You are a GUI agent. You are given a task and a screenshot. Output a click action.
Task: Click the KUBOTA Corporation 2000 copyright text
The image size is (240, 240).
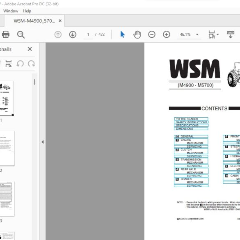pos(190,219)
